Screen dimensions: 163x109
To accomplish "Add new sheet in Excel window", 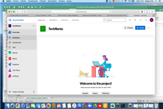I will click(52, 98).
